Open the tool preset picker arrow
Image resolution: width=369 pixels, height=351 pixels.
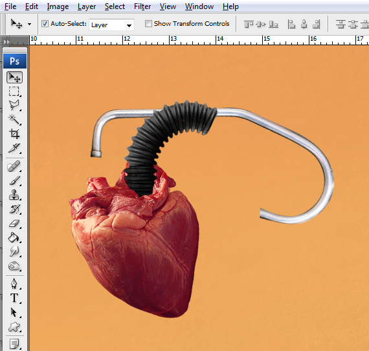[29, 24]
